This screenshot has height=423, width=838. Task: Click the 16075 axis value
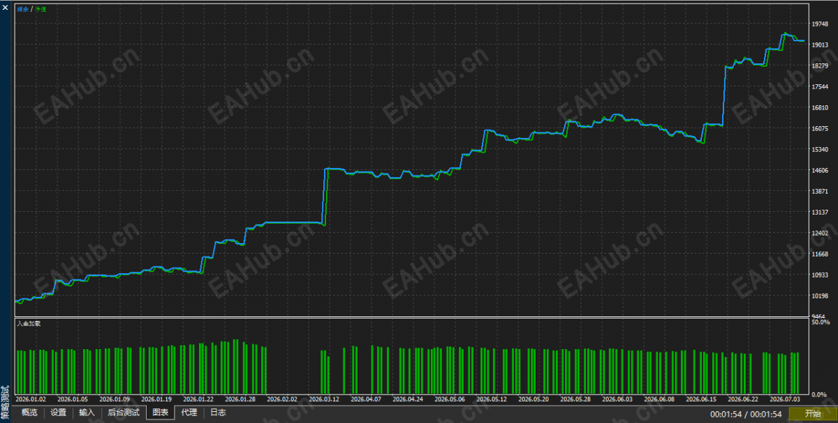point(820,128)
